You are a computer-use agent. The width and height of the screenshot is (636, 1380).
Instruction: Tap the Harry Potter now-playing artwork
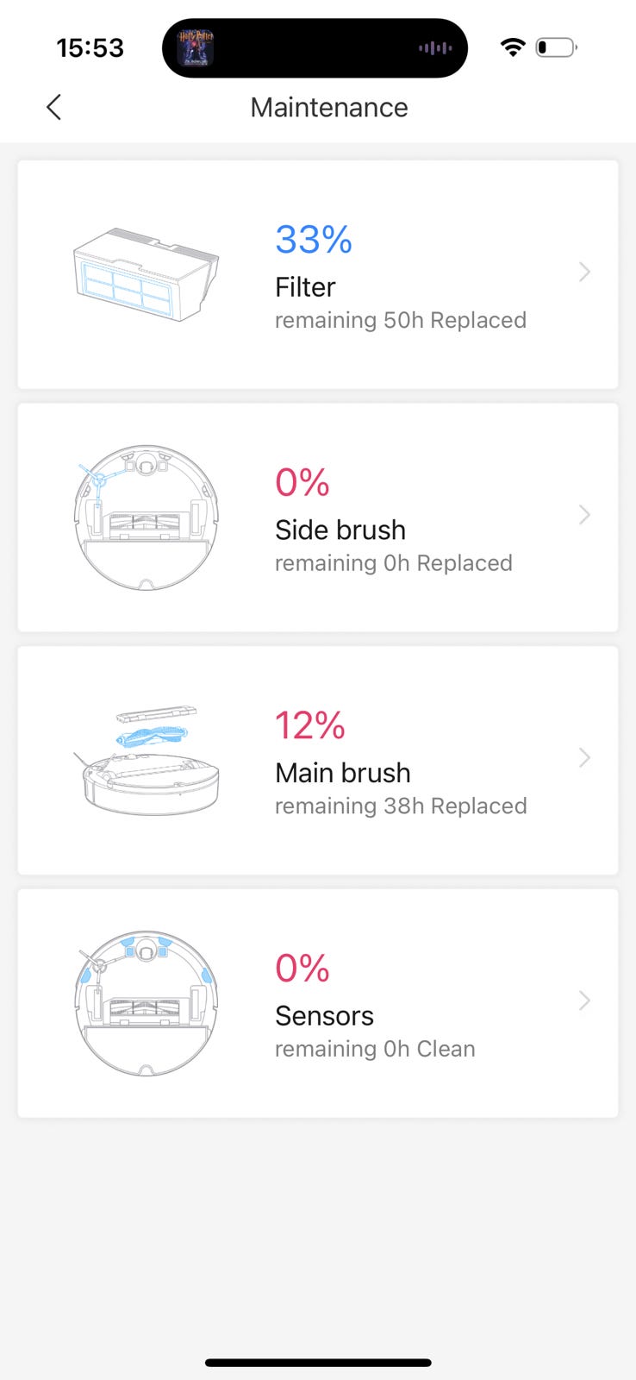[196, 48]
